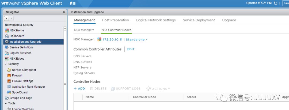Open the NSX Manager 172.20.10.11 dropdown
This screenshot has width=289, height=110.
coord(125,39)
